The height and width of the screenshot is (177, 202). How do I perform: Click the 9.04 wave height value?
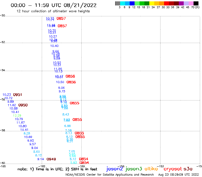click(x=34, y=148)
